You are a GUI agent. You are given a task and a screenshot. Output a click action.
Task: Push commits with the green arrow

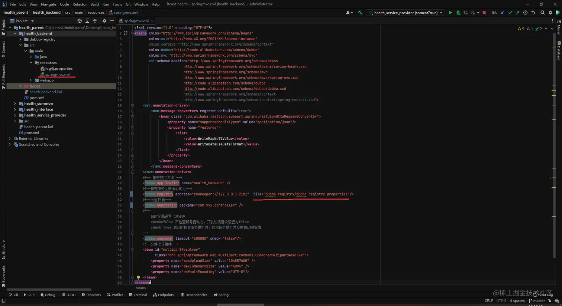(517, 13)
